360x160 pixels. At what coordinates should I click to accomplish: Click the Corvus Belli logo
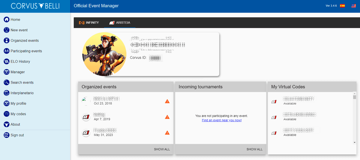pyautogui.click(x=35, y=6)
